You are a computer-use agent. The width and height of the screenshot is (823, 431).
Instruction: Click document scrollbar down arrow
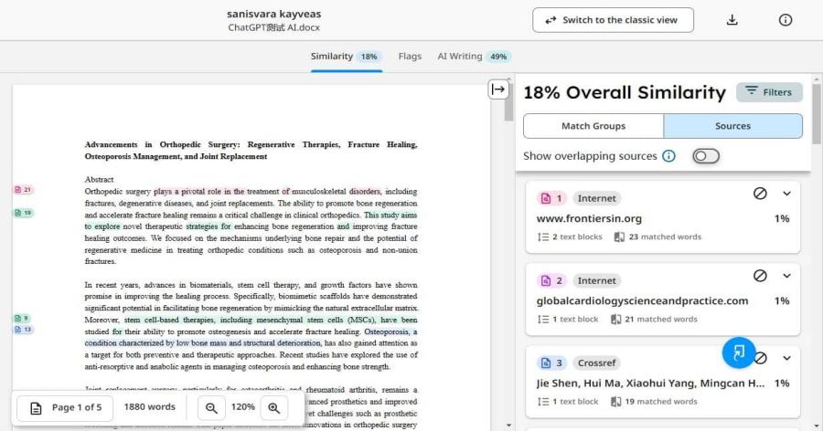(508, 426)
